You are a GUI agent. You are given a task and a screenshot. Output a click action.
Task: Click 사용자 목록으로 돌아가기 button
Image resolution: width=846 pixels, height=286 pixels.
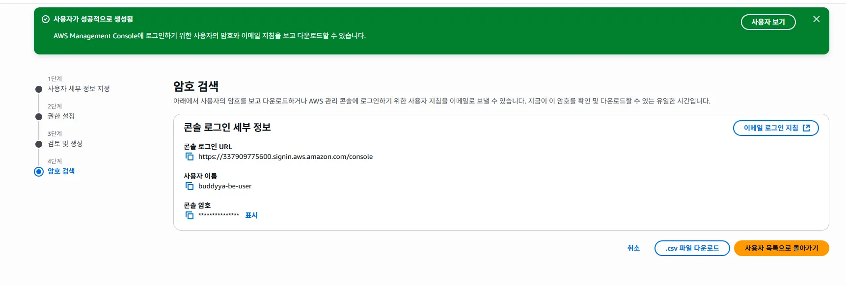(781, 248)
